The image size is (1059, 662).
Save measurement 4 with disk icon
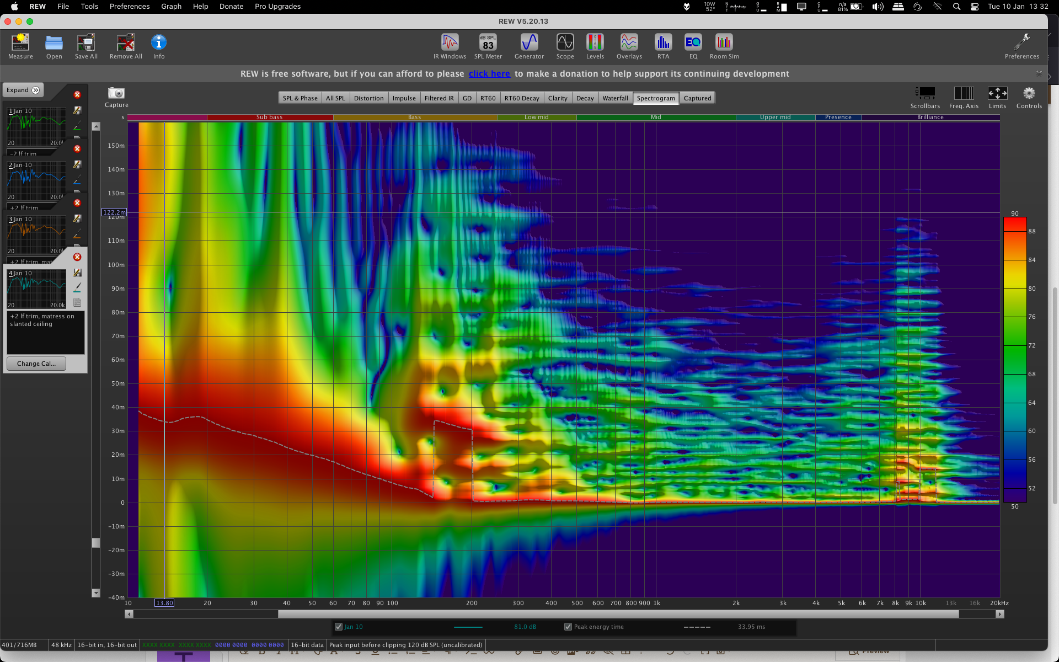point(77,273)
